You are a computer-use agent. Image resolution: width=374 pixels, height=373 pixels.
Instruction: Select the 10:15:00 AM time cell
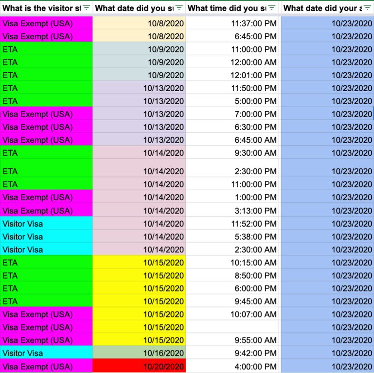click(232, 262)
